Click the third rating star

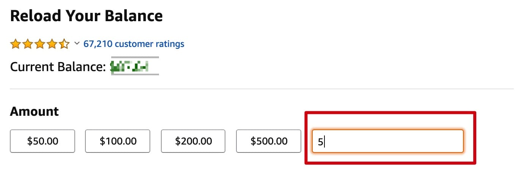point(40,44)
